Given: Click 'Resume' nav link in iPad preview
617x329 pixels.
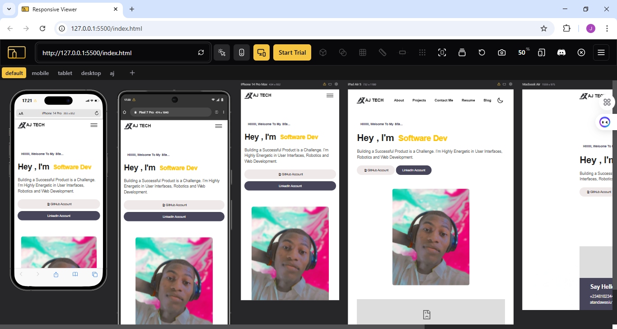Looking at the screenshot, I should 468,100.
